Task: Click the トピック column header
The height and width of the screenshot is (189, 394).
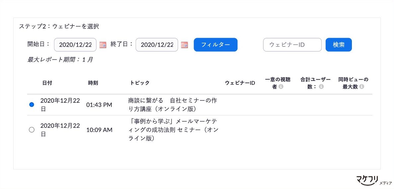Action: tap(140, 83)
